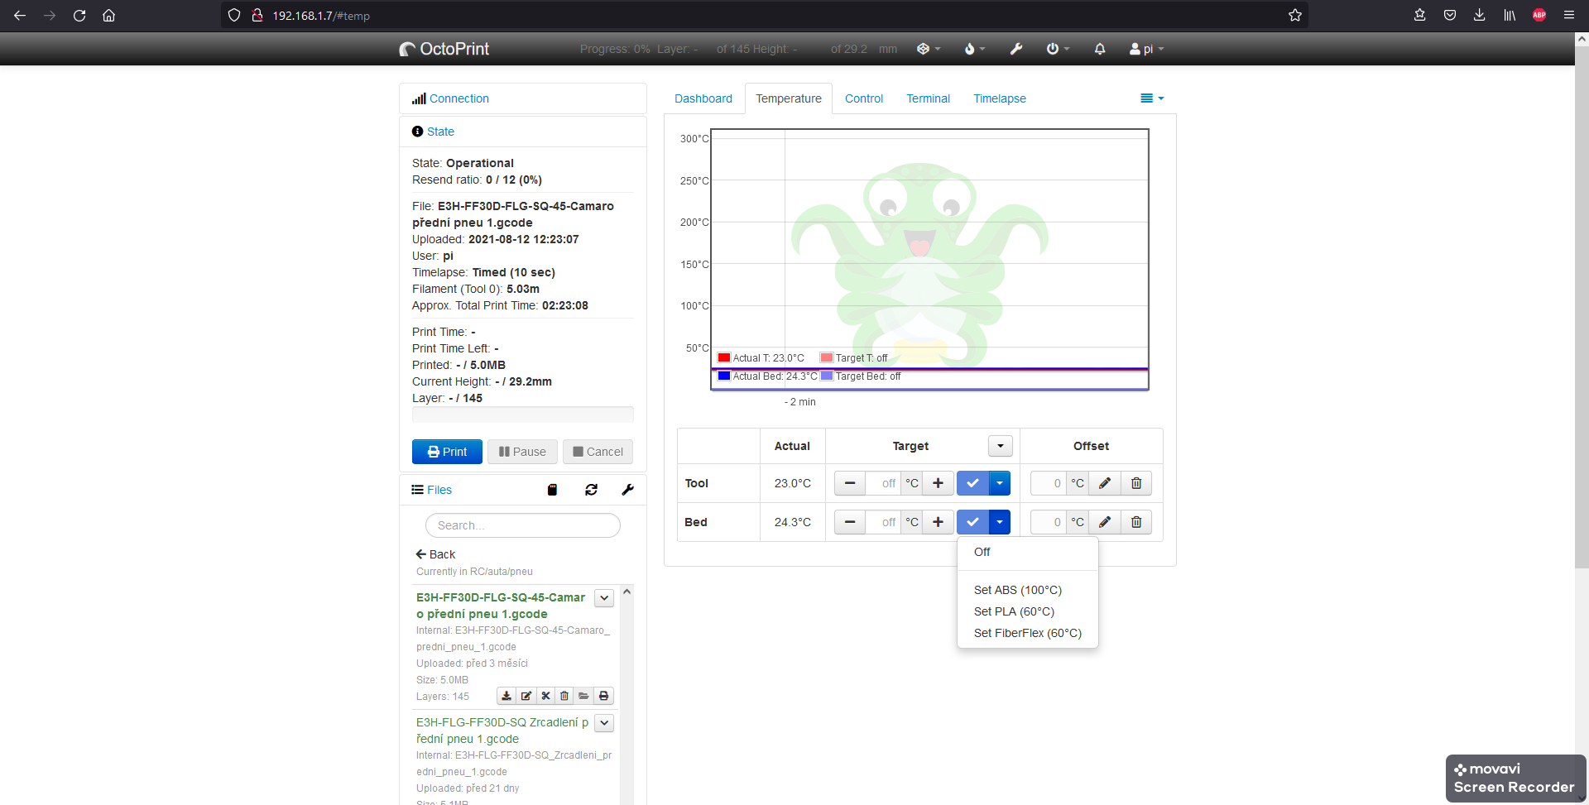The image size is (1589, 805).
Task: Download the Camaro gcode file
Action: (506, 696)
